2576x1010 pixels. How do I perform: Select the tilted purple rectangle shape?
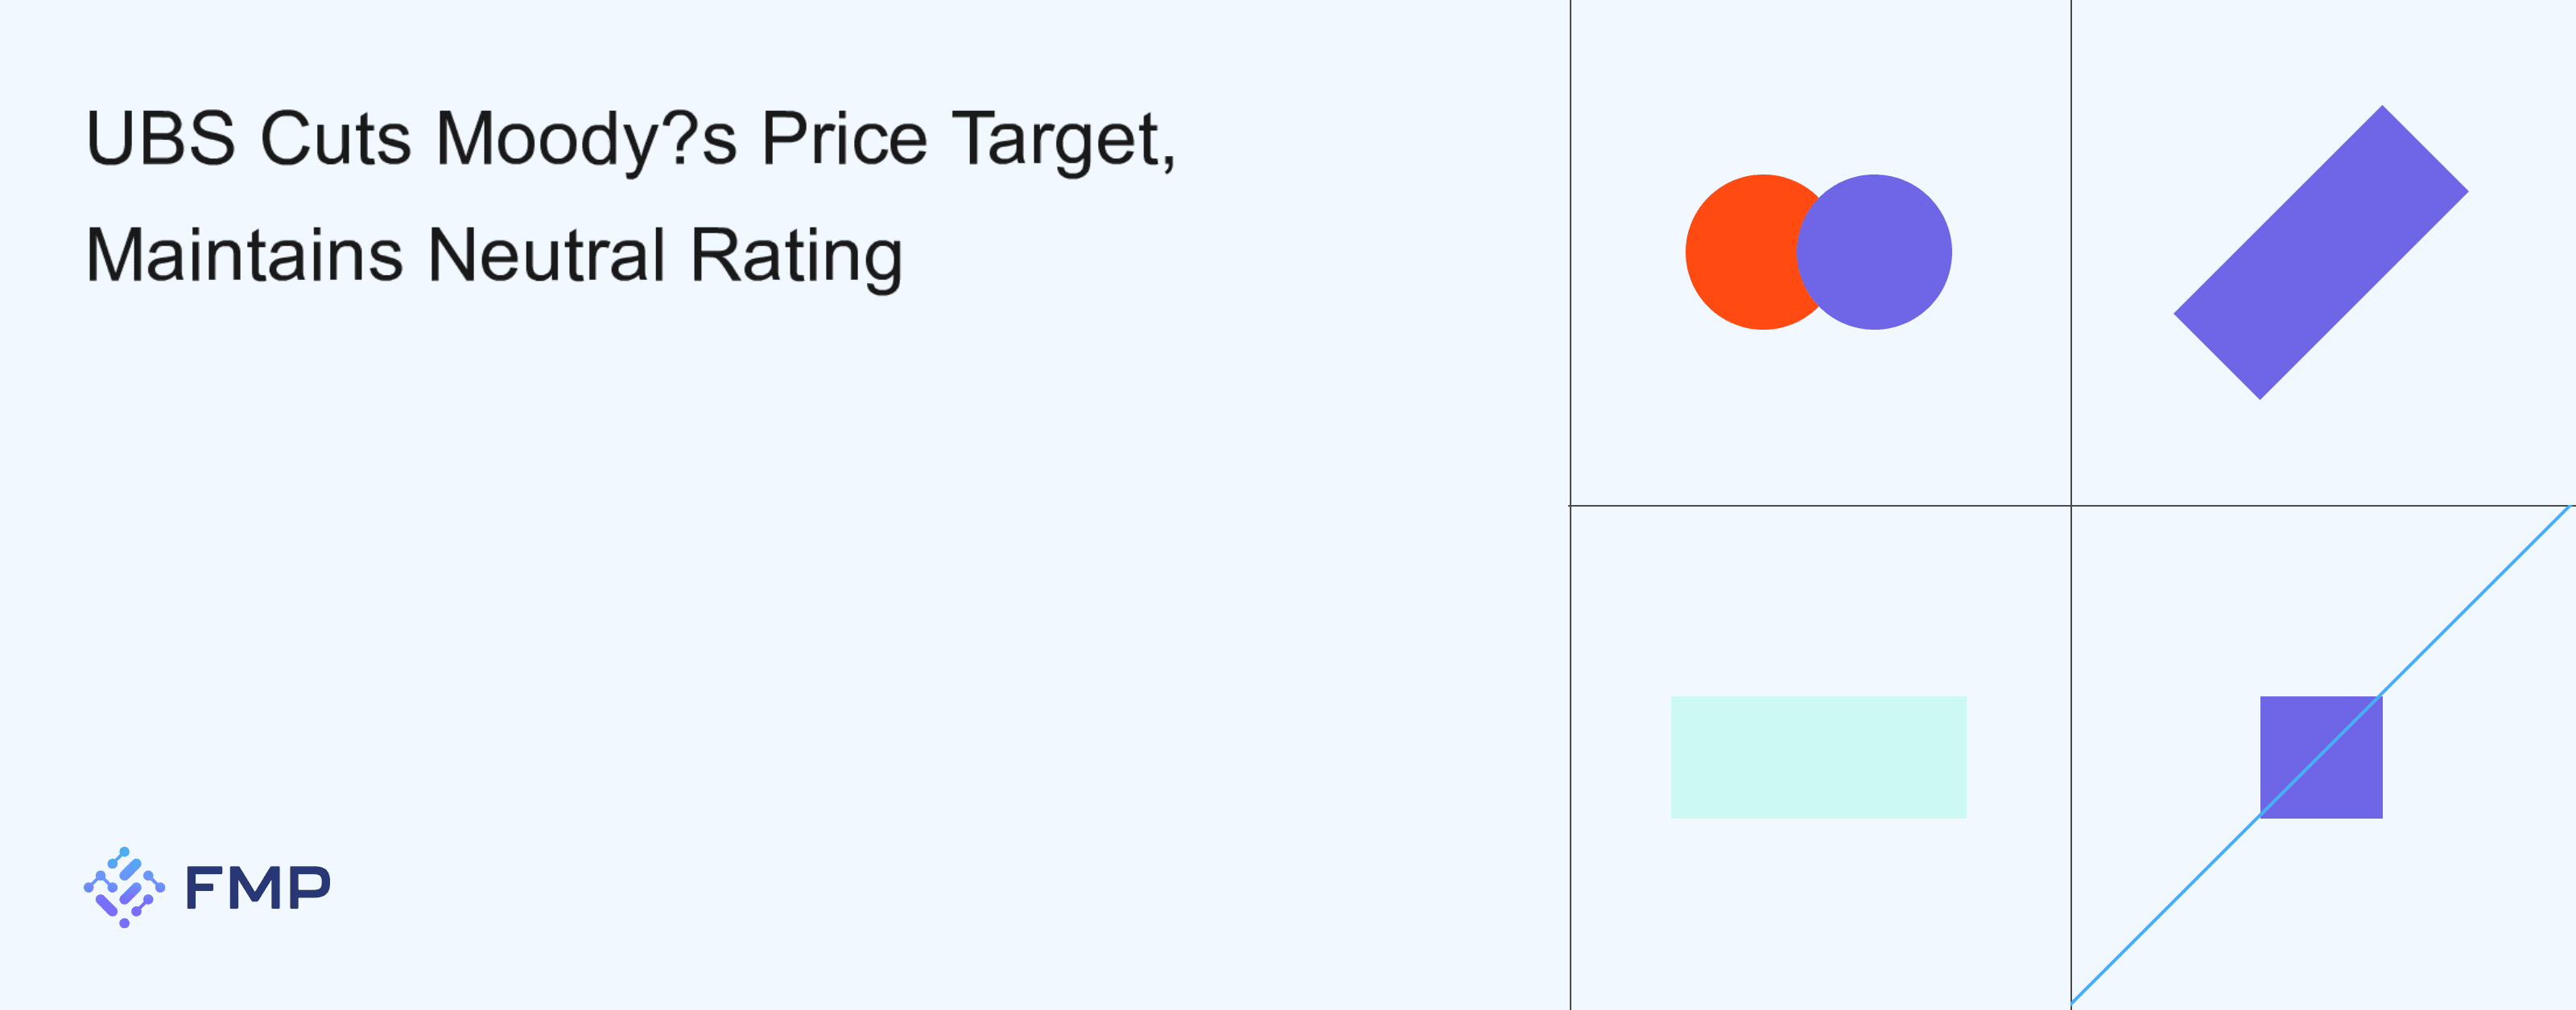coord(2320,252)
